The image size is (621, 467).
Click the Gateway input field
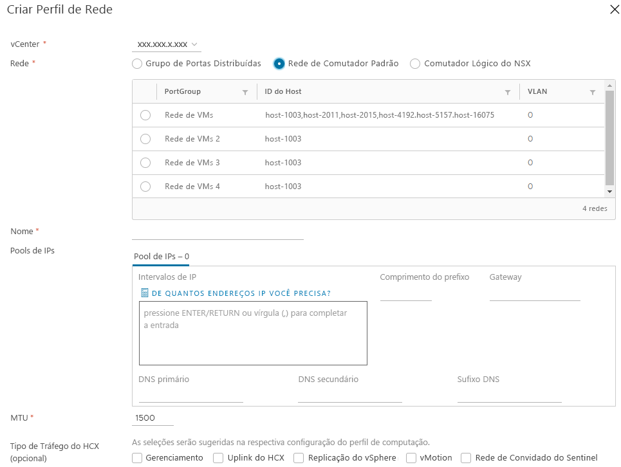pyautogui.click(x=535, y=295)
